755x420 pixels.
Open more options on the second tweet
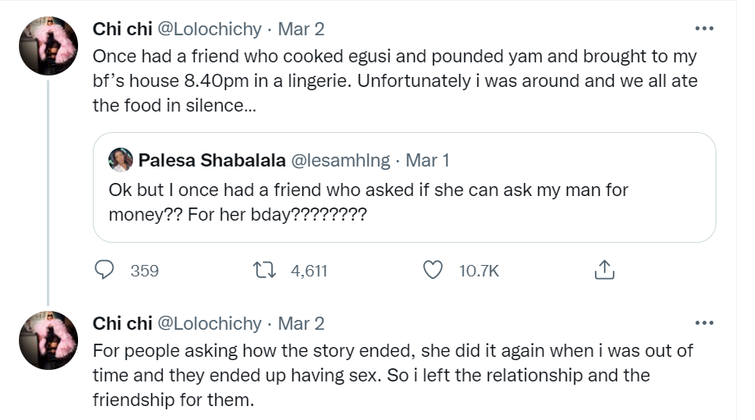click(704, 322)
